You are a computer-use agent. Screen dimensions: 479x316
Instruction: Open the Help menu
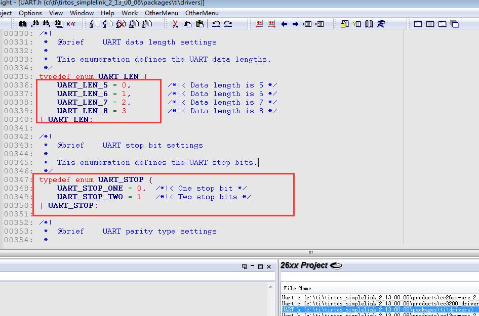point(107,13)
